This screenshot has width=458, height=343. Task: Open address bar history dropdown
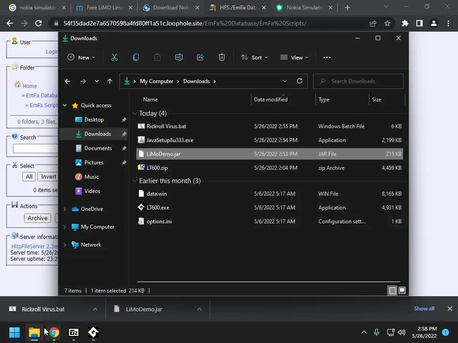pos(285,81)
